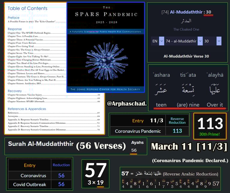Open the Response section link
This screenshot has width=230, height=193.
(15, 29)
